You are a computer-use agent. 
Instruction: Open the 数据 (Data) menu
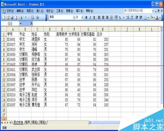pos(70,11)
